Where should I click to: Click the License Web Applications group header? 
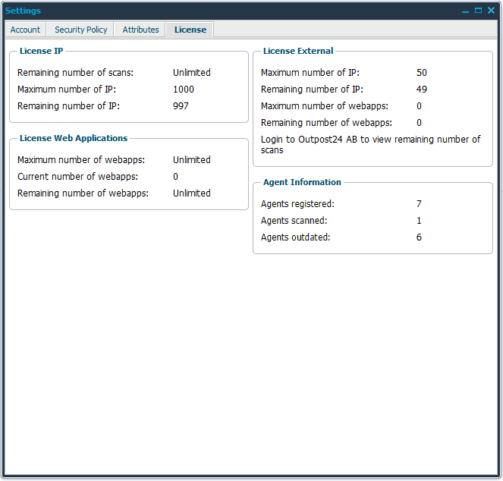click(x=74, y=138)
